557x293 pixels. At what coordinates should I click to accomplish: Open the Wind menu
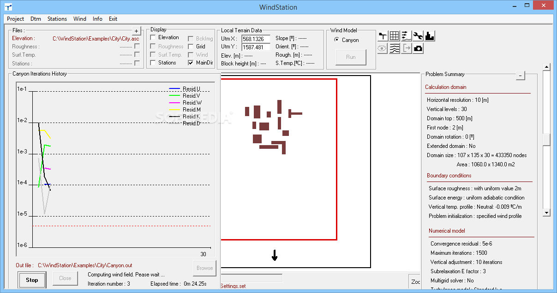coord(80,19)
